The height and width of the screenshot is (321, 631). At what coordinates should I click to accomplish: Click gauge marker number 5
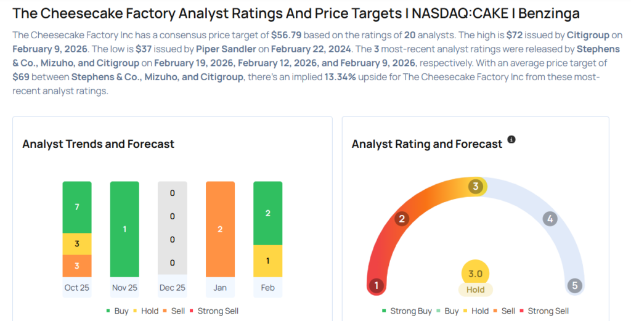[x=574, y=285]
